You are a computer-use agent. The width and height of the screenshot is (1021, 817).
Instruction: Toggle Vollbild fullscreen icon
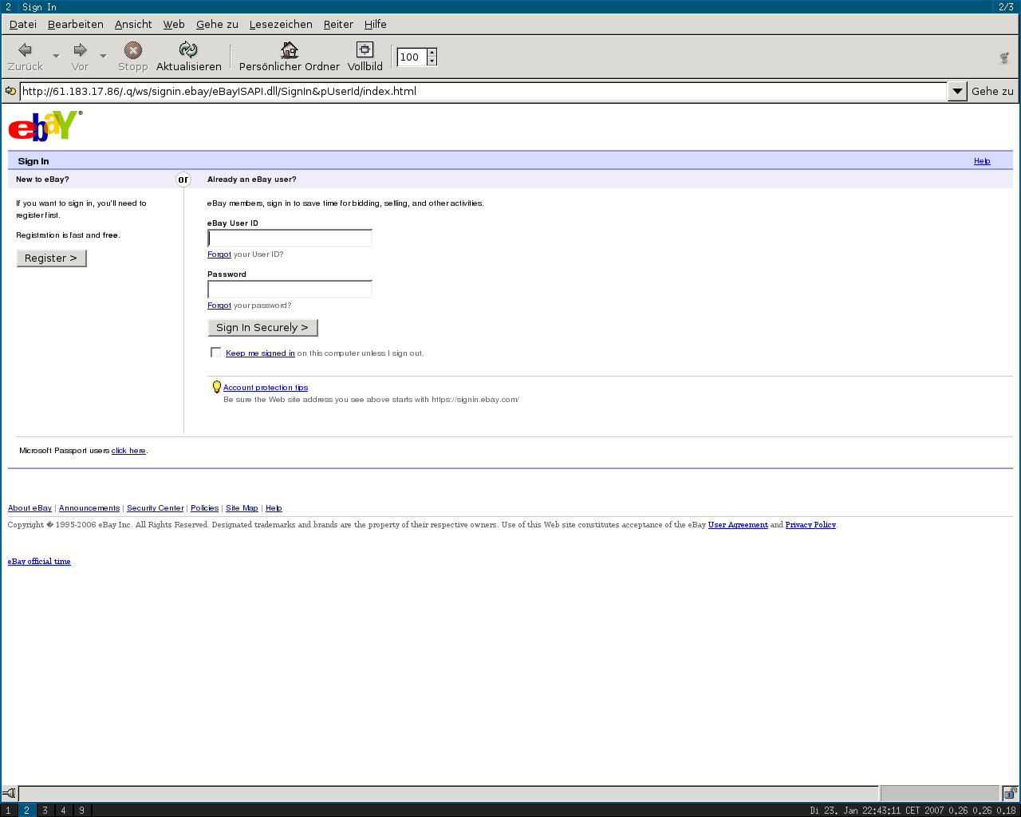[x=365, y=50]
